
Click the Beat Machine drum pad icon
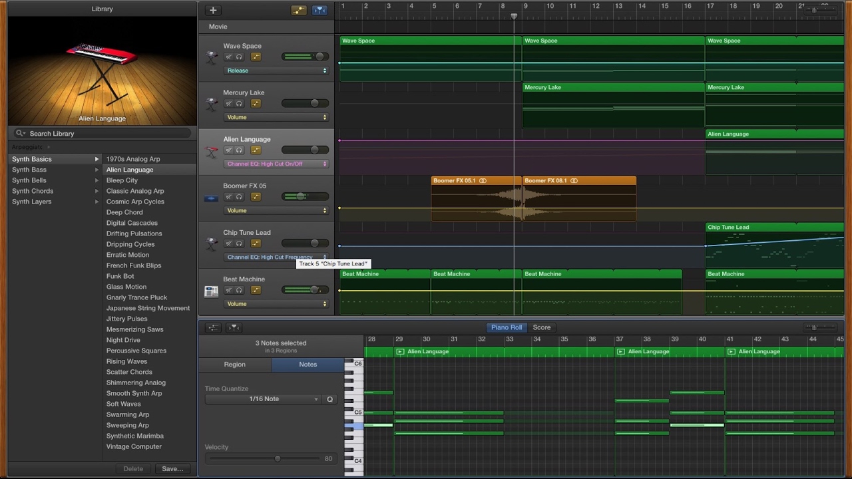pyautogui.click(x=211, y=291)
